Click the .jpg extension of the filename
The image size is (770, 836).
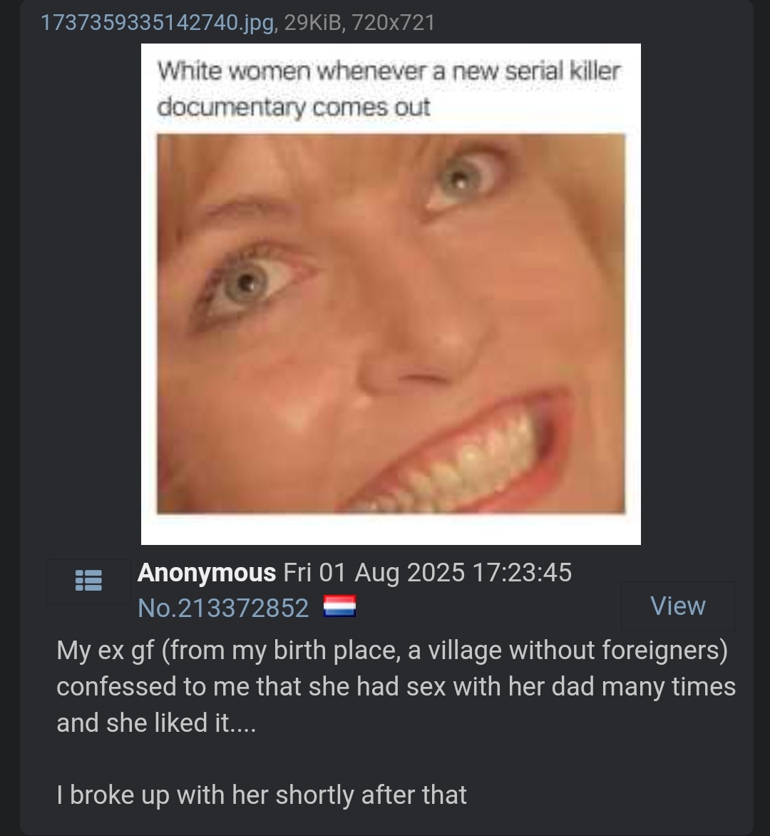coord(257,22)
